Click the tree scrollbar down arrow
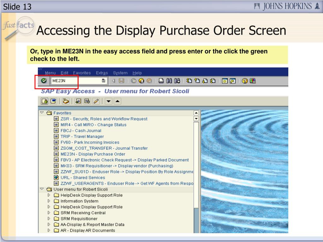This screenshot has width=323, height=242. [x=196, y=118]
